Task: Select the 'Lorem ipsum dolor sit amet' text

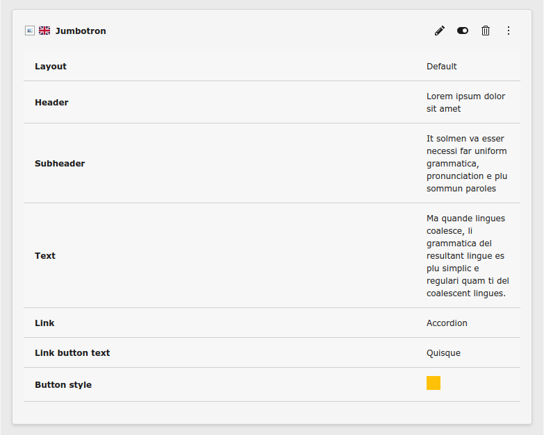Action: coord(465,103)
